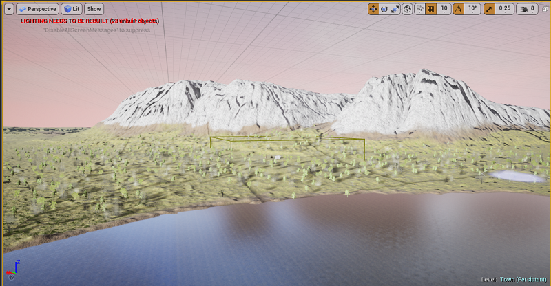Select the small white building in the field
This screenshot has height=286, width=551.
pos(278,157)
